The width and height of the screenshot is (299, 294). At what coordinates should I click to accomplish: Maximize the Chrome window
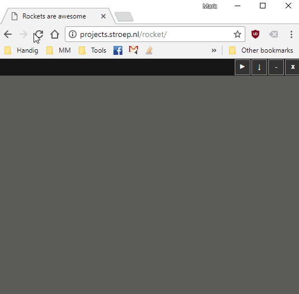tap(263, 6)
